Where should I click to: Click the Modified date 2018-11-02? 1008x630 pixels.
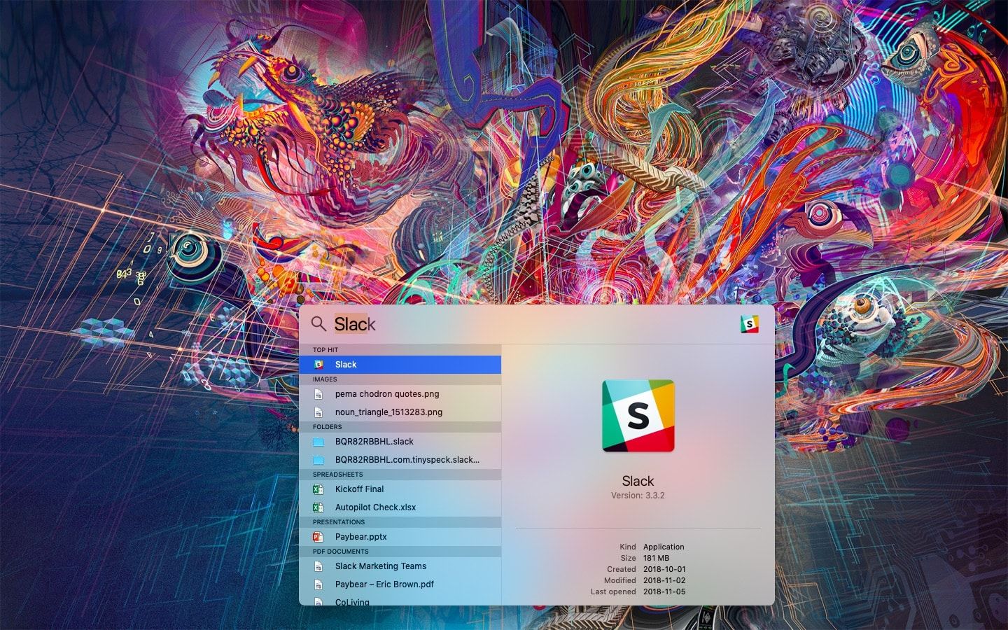click(664, 580)
